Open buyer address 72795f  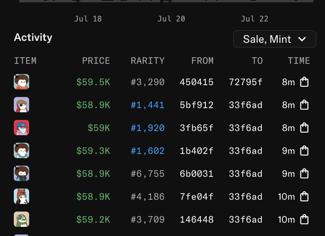[x=246, y=82]
